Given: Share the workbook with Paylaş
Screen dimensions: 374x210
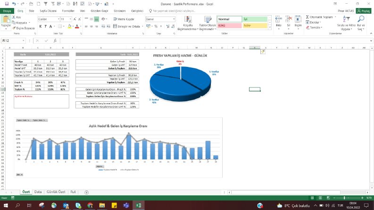Looking at the screenshot, I should pos(364,11).
